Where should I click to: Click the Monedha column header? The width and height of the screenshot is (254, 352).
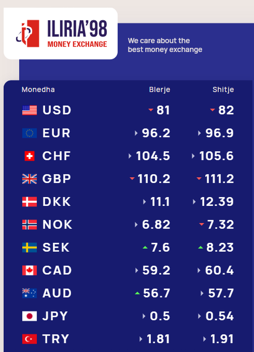[x=38, y=90]
